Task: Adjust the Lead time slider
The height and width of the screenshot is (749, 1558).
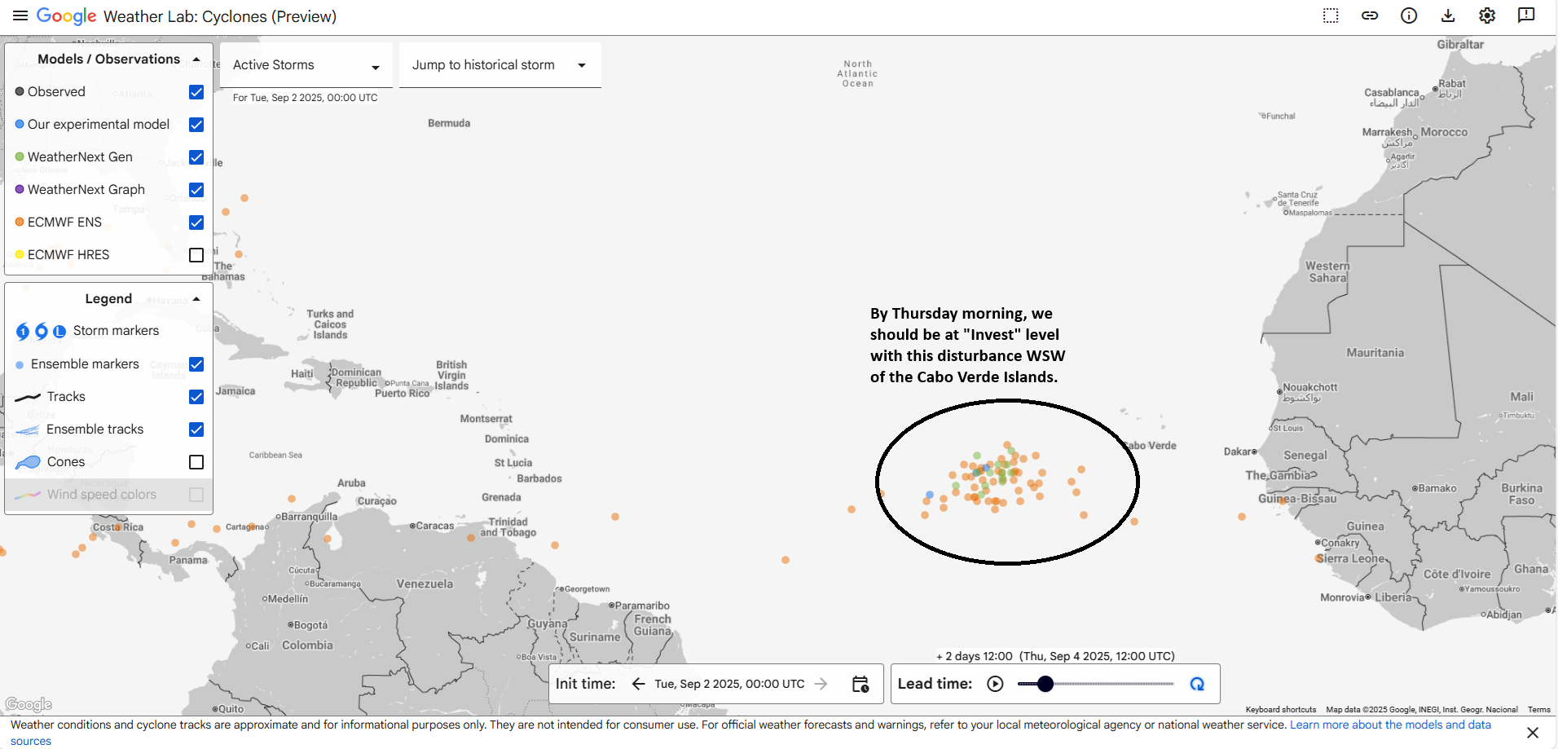Action: pyautogui.click(x=1095, y=684)
